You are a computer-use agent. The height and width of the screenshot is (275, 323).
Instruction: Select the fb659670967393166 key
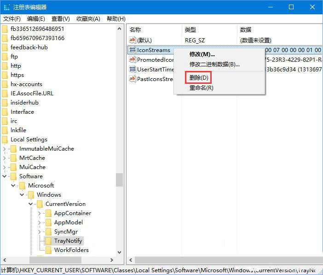click(37, 38)
